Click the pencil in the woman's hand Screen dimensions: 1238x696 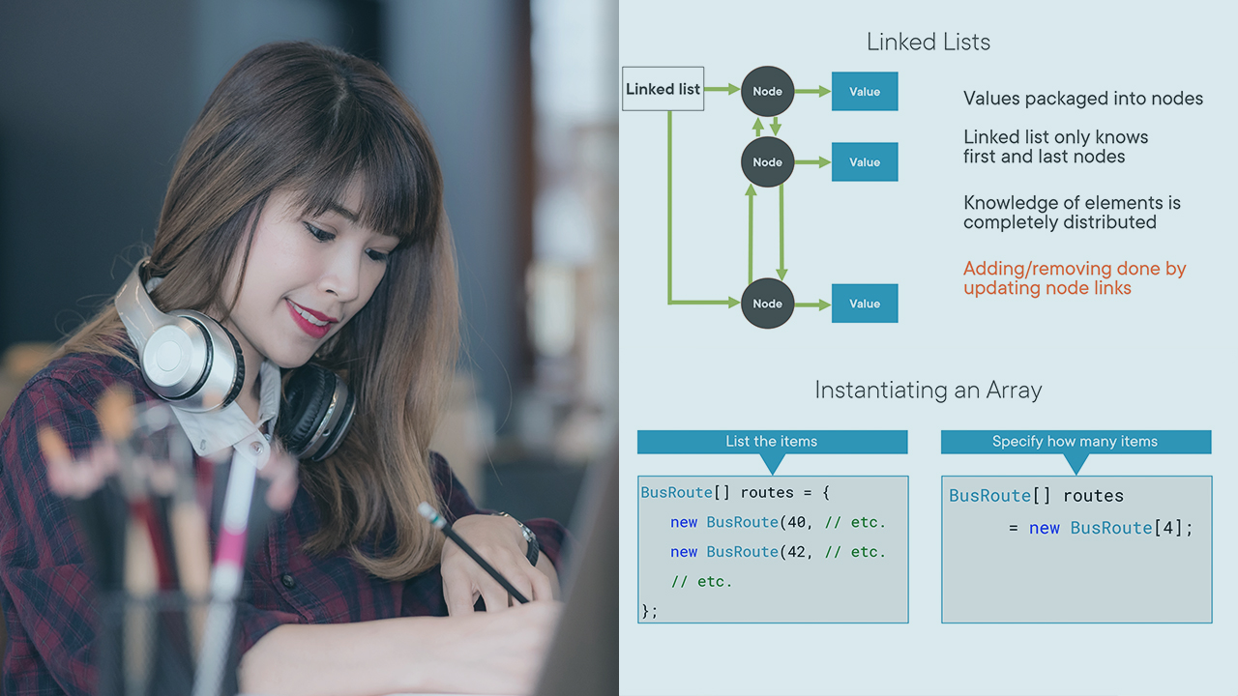472,552
